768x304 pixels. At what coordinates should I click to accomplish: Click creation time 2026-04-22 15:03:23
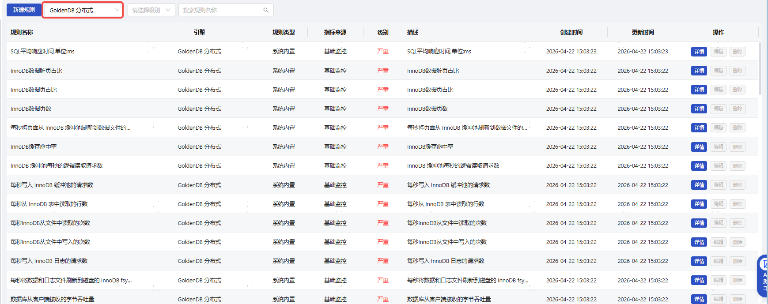coord(571,52)
